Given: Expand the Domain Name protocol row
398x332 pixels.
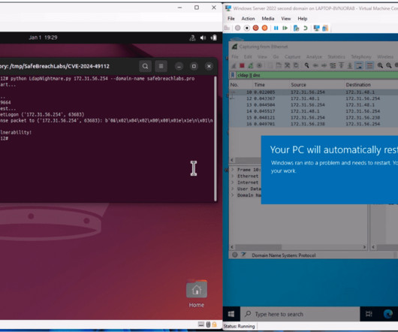Looking at the screenshot, I should [x=233, y=195].
